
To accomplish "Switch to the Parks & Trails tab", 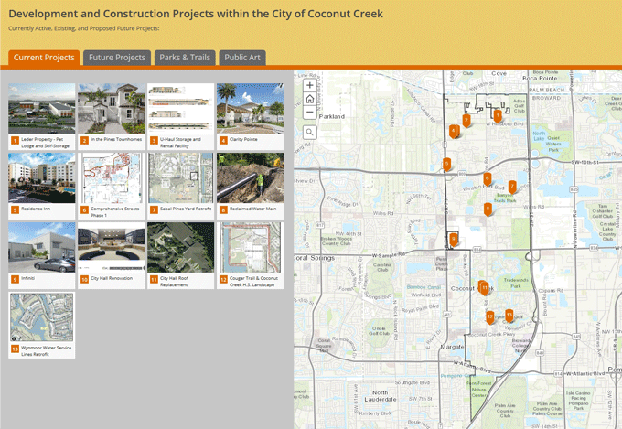I will point(185,58).
